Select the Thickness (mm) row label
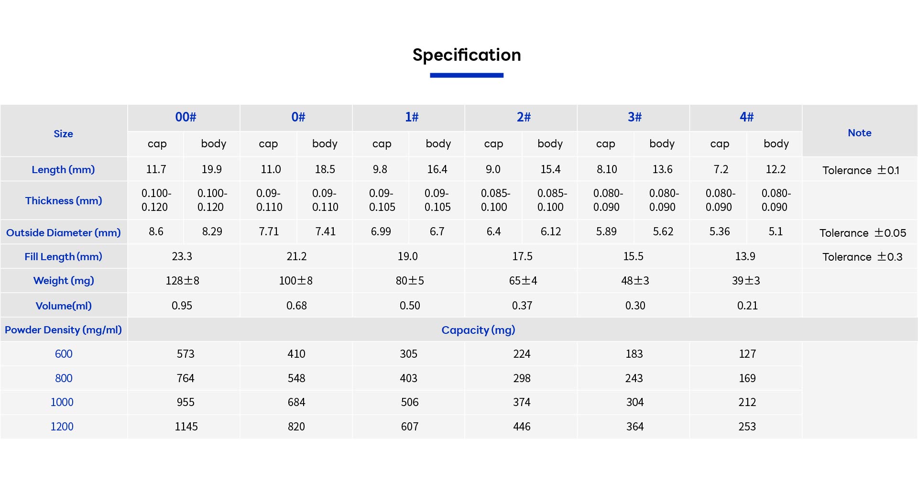Image resolution: width=918 pixels, height=495 pixels. point(64,201)
